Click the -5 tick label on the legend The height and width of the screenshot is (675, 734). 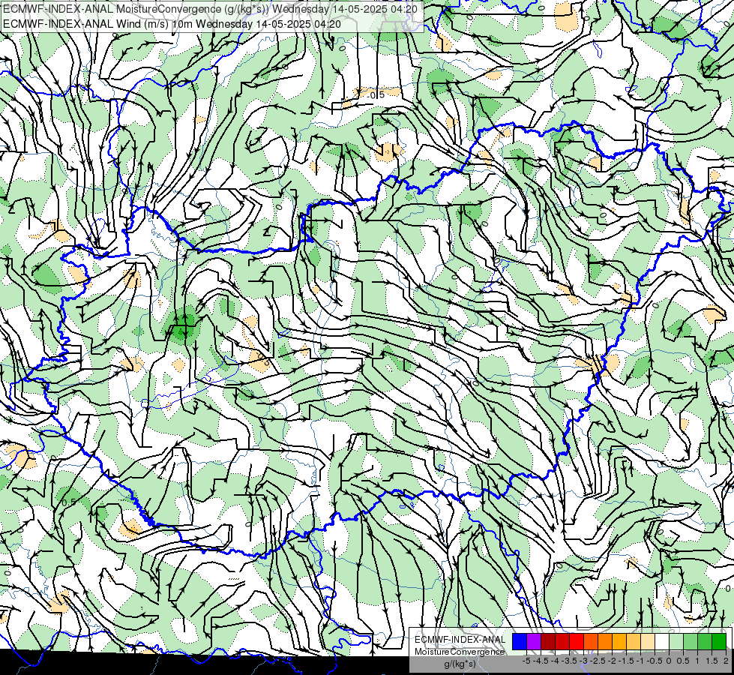tap(526, 661)
